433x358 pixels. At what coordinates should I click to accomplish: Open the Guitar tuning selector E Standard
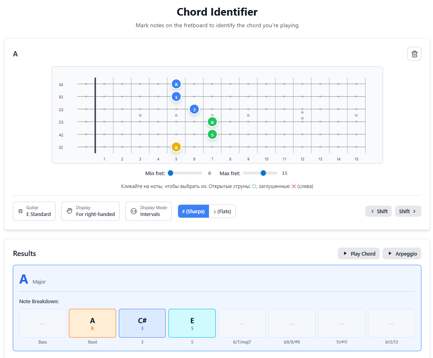[34, 211]
